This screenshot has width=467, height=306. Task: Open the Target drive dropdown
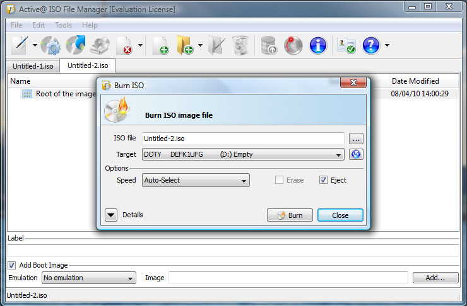243,154
